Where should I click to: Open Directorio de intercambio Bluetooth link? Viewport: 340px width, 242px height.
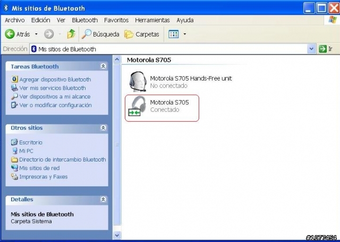63,159
